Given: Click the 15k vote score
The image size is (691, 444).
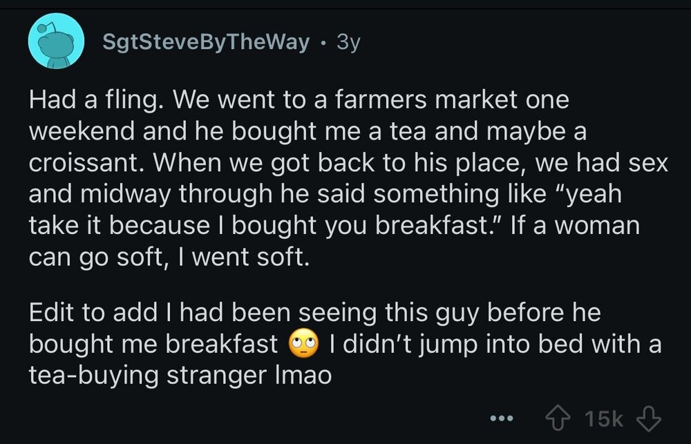Looking at the screenshot, I should (x=604, y=418).
